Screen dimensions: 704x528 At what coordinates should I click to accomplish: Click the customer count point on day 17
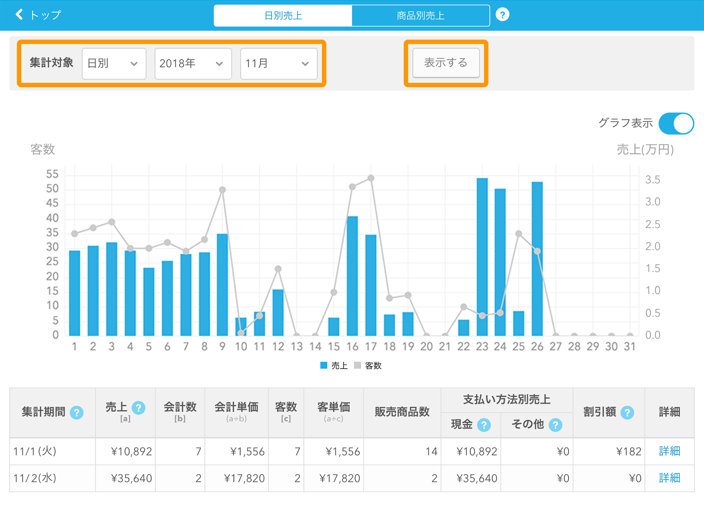click(371, 178)
